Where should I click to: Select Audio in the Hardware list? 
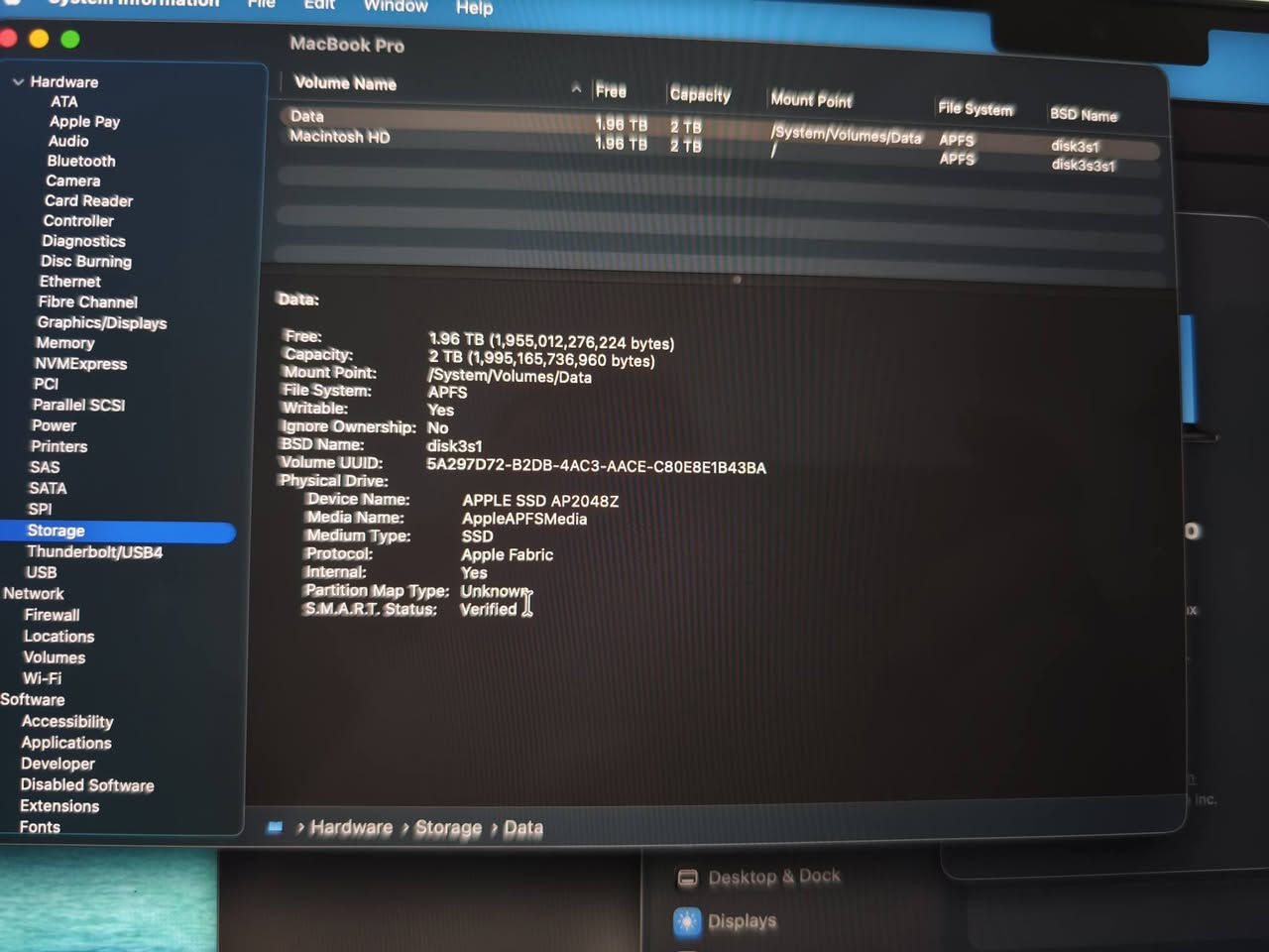[68, 141]
